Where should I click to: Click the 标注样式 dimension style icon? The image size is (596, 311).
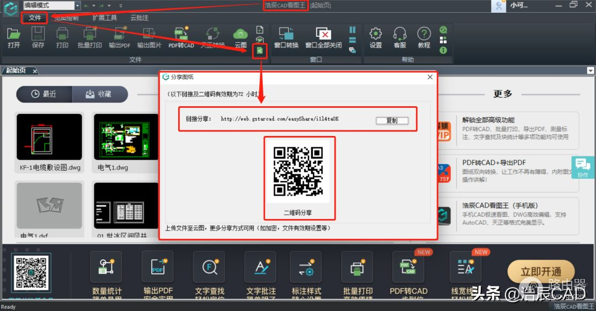(306, 267)
